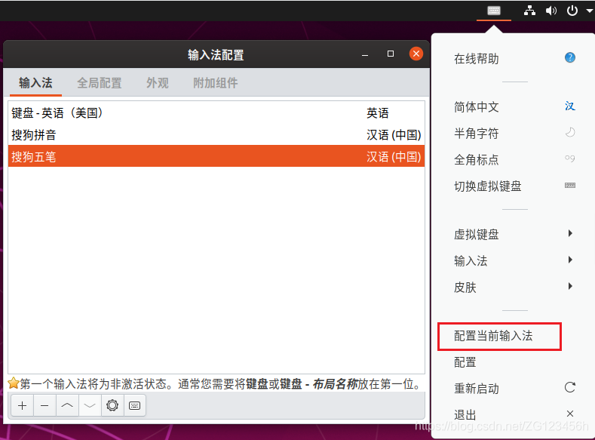Remove selected input method with minus button
Image resolution: width=595 pixels, height=440 pixels.
tap(44, 405)
